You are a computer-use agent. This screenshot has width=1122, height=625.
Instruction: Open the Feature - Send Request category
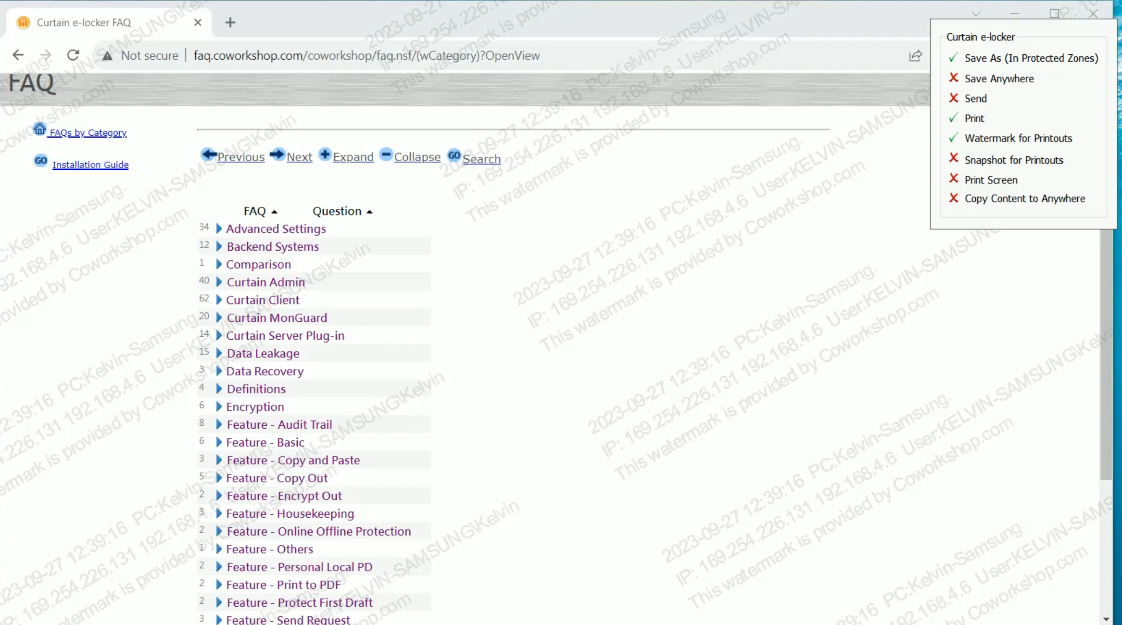click(288, 620)
